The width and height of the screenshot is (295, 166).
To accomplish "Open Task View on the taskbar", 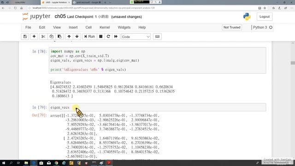I will pos(18,163).
